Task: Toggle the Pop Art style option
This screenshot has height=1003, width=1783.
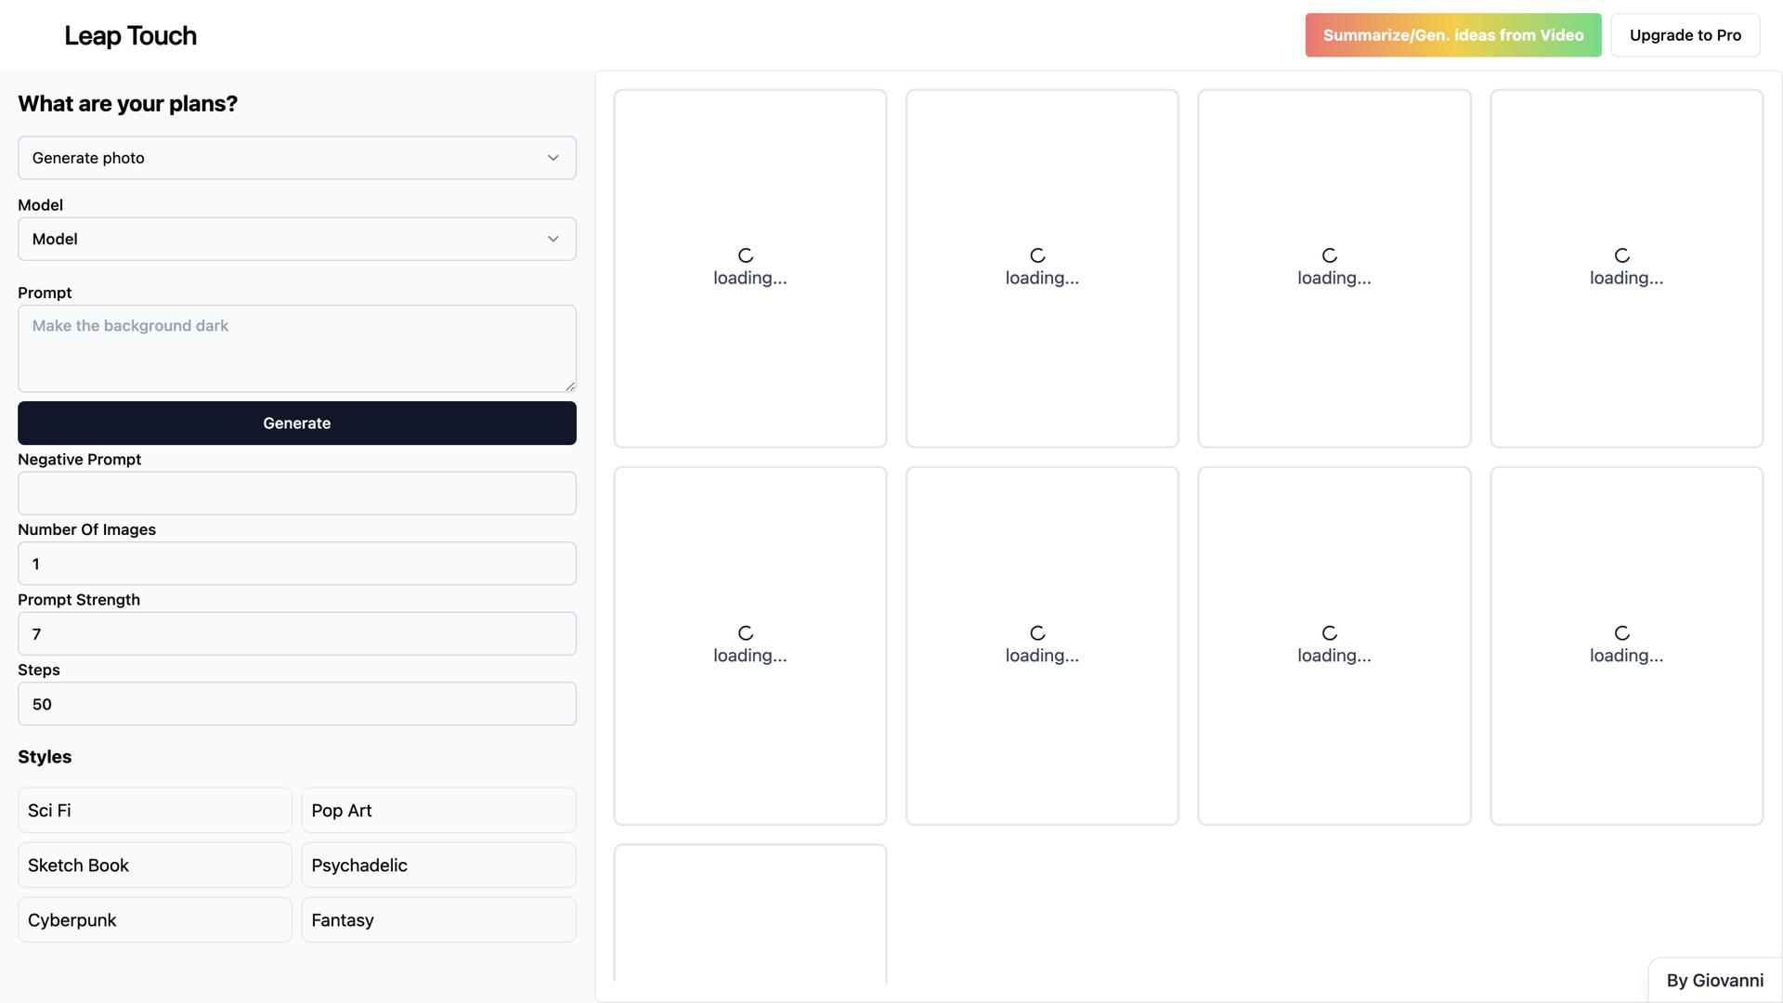Action: pos(438,811)
